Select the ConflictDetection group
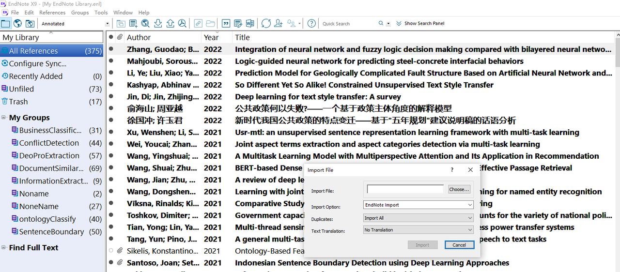Viewport: 620px width, 272px height. coord(49,143)
